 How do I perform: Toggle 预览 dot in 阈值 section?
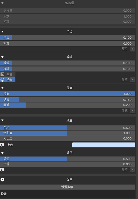(x=132, y=170)
